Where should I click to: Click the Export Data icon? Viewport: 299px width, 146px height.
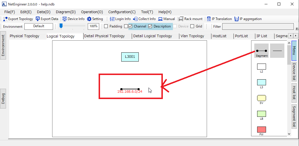point(38,19)
